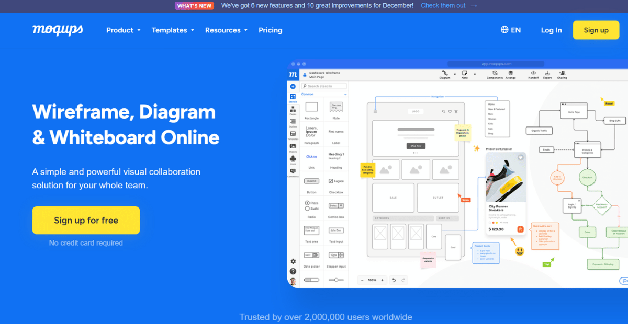
Task: Click the 'I agree' checkbox stencil
Action: 336,181
